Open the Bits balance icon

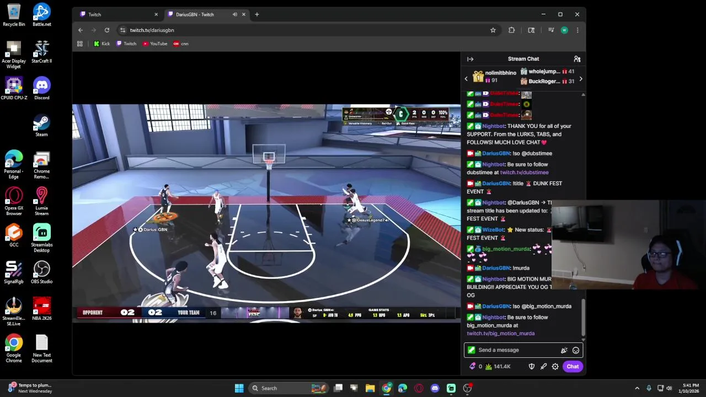click(x=472, y=366)
